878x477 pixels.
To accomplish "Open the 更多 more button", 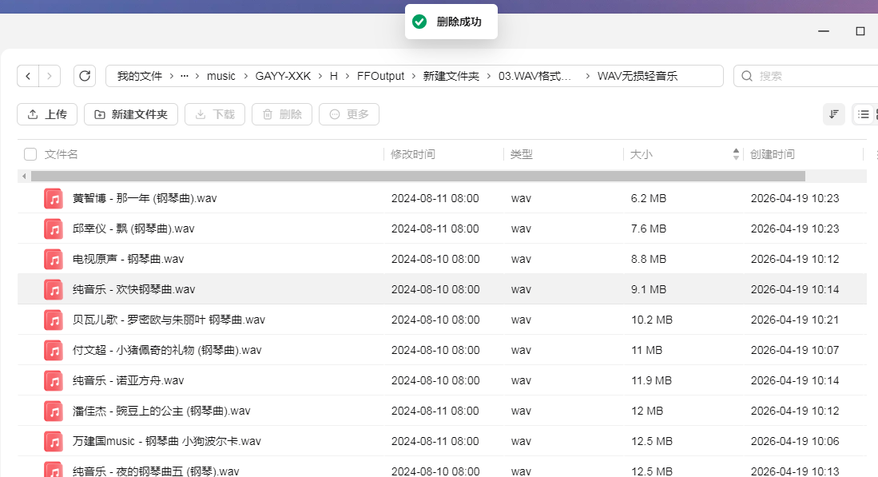I will click(349, 114).
